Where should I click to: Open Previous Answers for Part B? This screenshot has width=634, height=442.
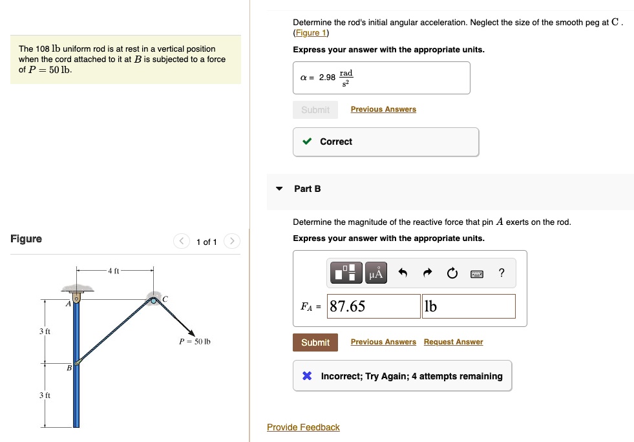click(383, 341)
